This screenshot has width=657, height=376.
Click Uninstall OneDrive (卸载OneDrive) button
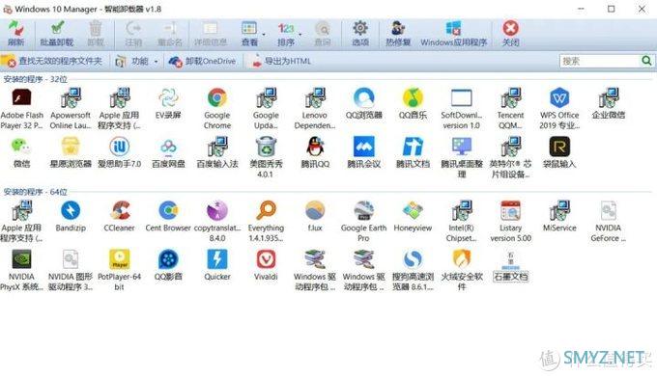[x=202, y=61]
